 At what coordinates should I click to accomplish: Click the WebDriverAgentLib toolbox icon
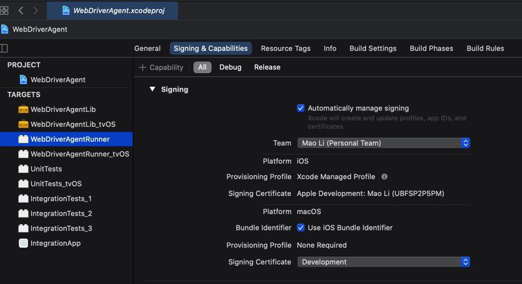point(23,109)
